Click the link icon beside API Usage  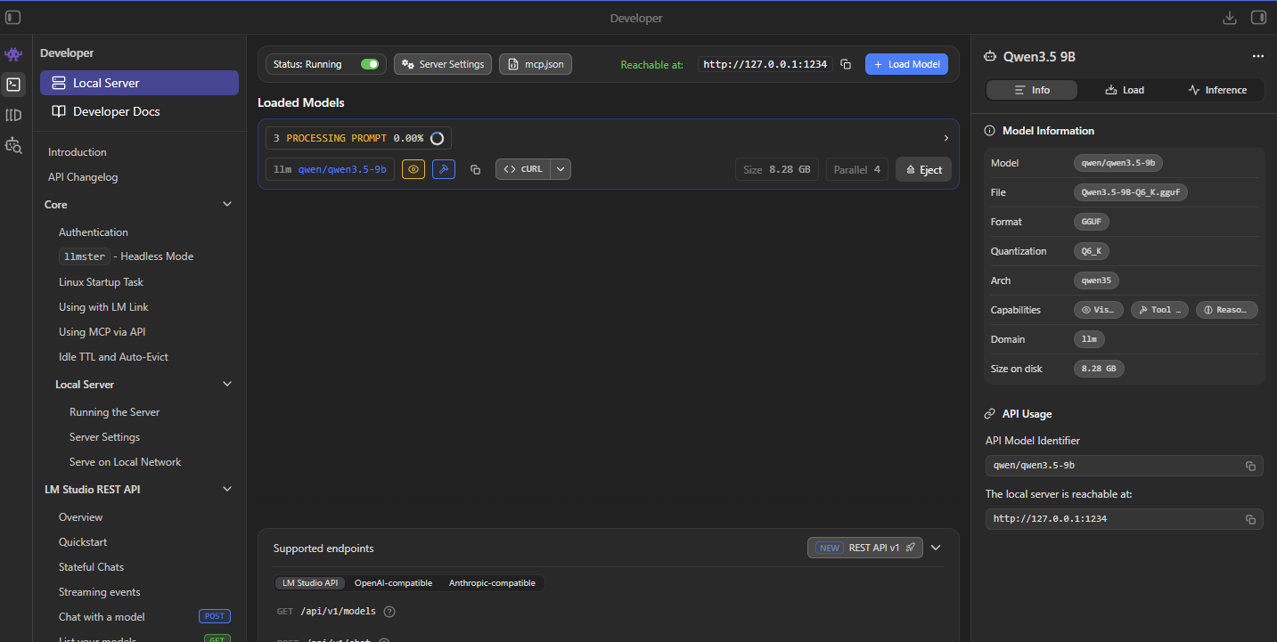click(x=990, y=414)
